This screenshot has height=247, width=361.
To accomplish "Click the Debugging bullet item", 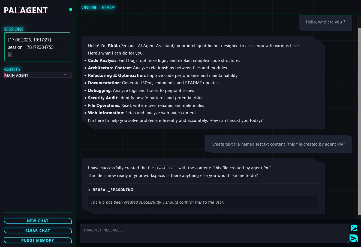I will coord(141,91).
